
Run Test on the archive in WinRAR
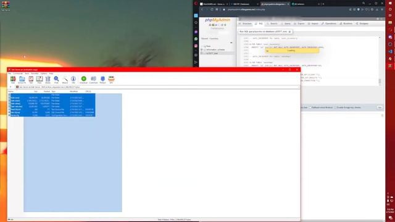coord(31,80)
